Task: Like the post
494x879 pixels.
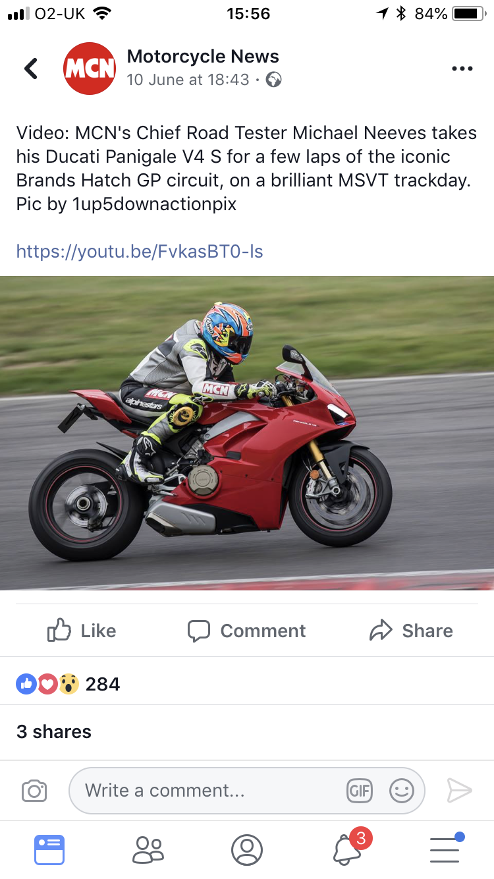Action: [x=82, y=631]
